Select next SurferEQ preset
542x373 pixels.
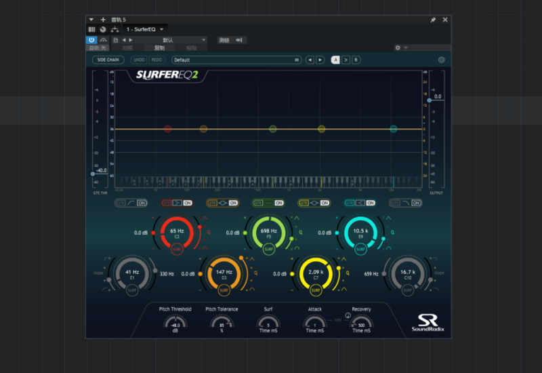click(320, 60)
